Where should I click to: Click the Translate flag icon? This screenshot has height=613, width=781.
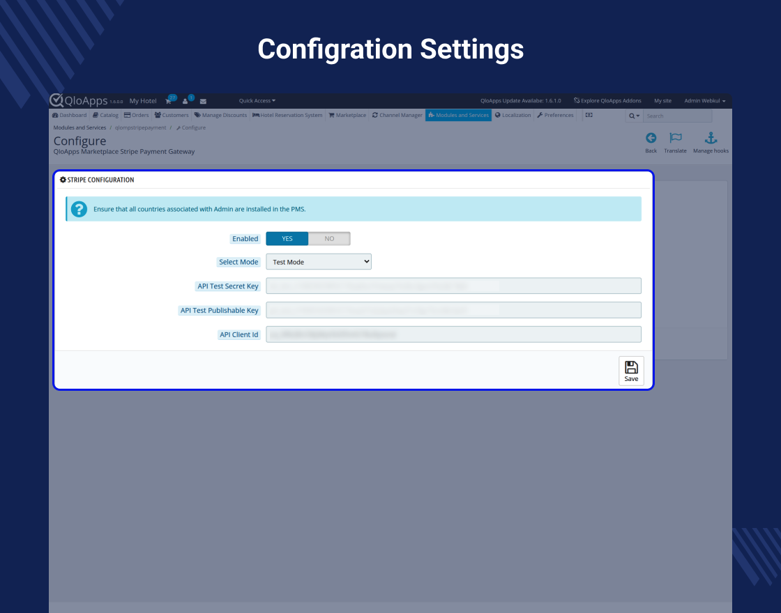[x=676, y=138]
